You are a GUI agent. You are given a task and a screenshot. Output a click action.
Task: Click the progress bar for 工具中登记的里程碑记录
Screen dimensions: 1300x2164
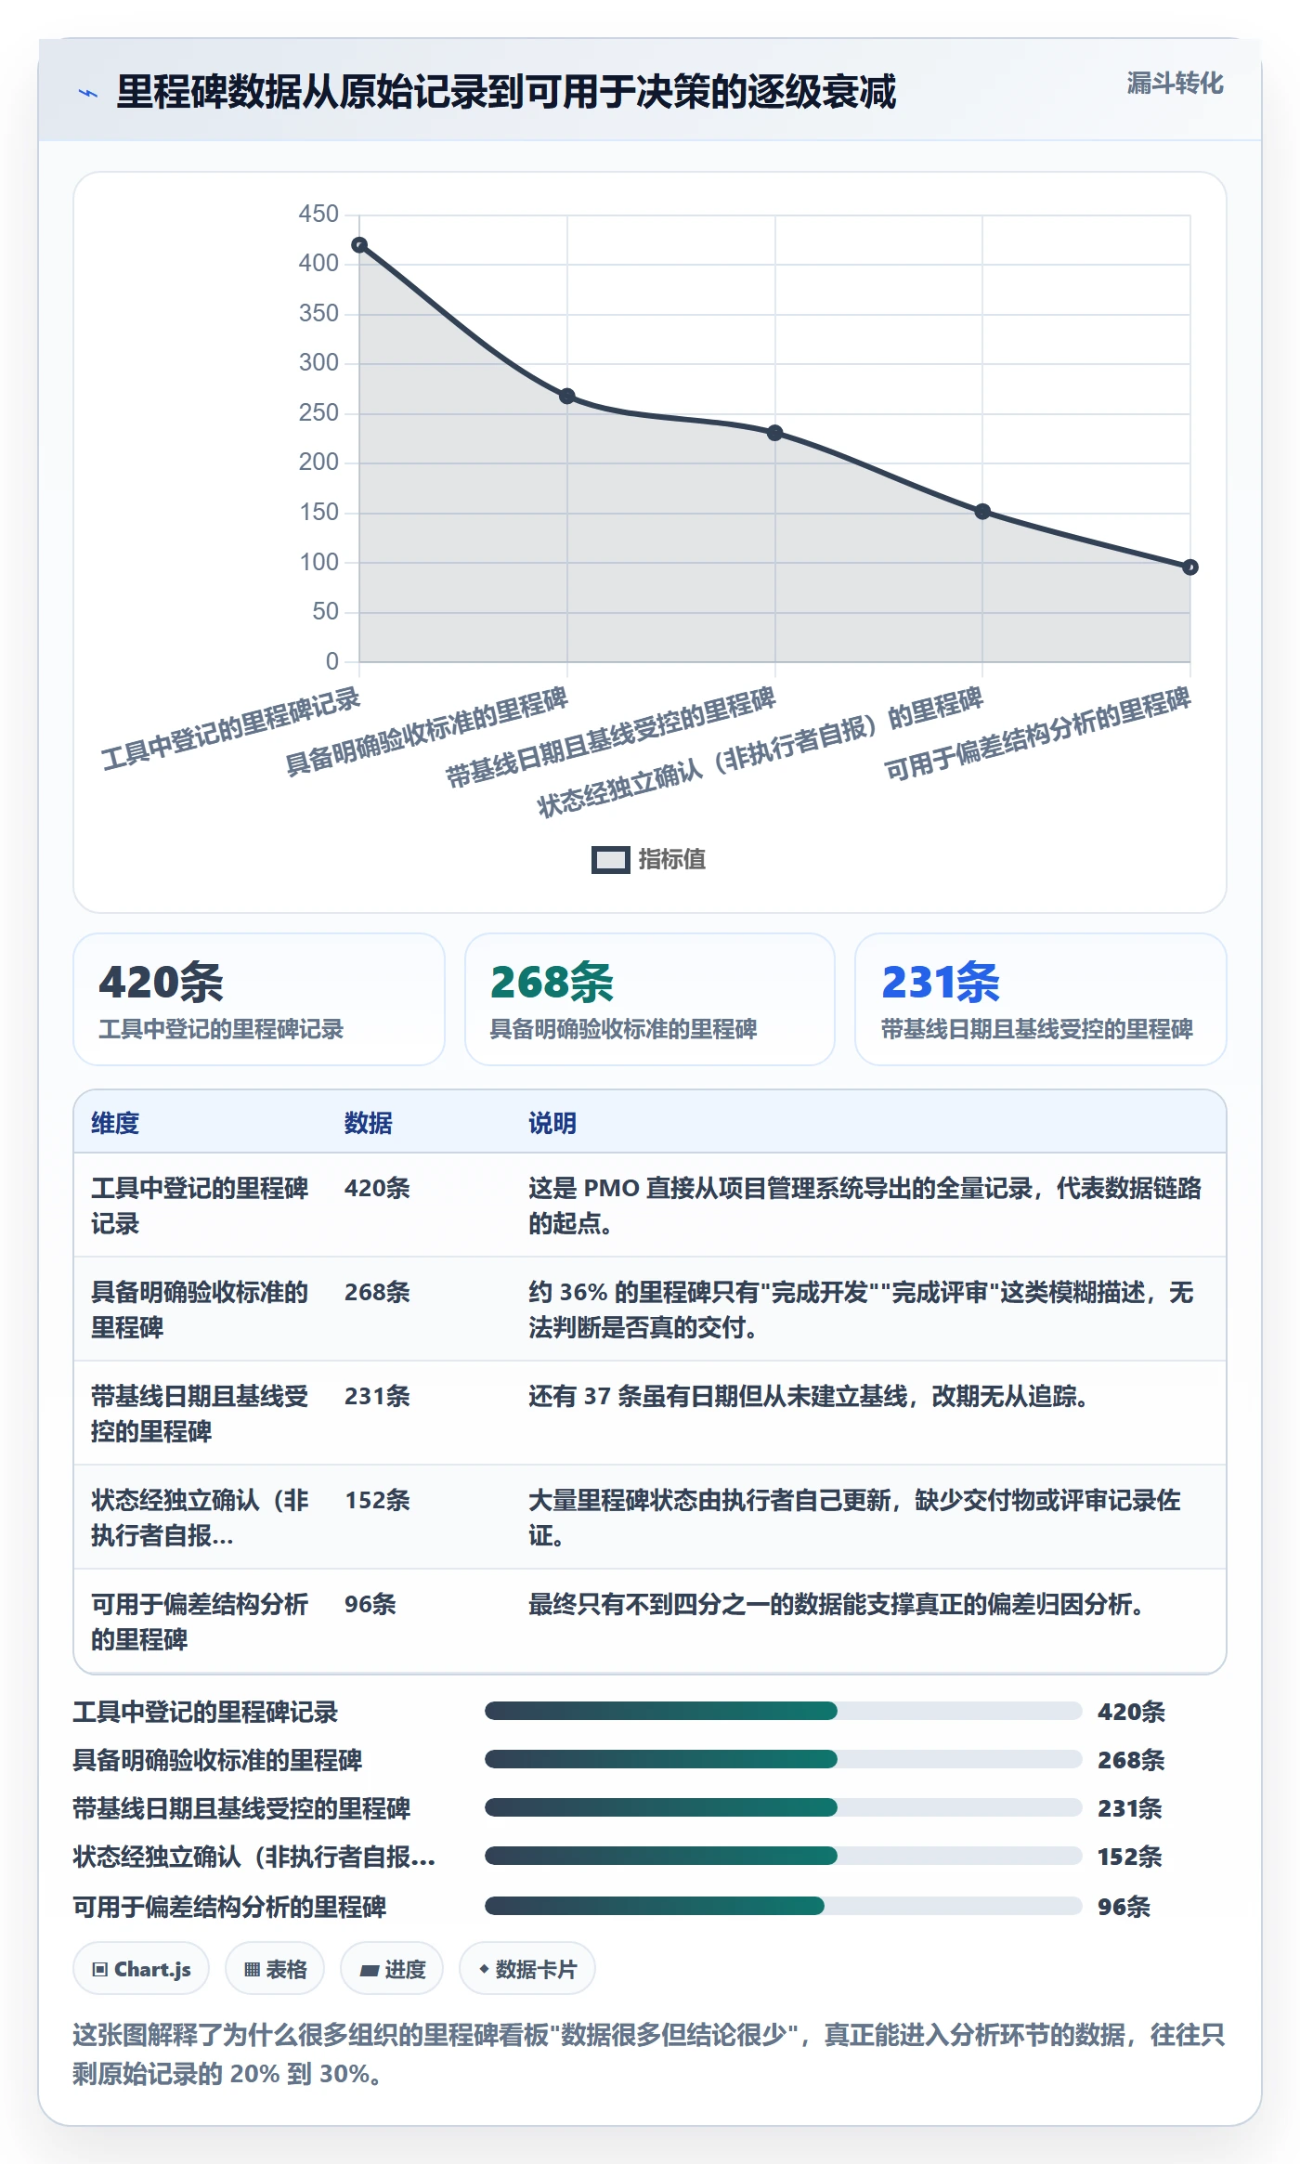point(784,1711)
